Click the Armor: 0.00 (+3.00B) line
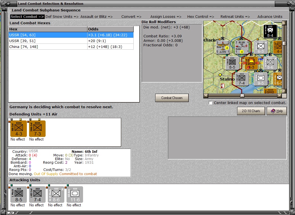The width and height of the screenshot is (295, 215). point(163,40)
